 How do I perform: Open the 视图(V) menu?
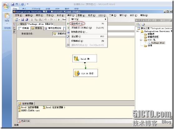(x=40, y=15)
